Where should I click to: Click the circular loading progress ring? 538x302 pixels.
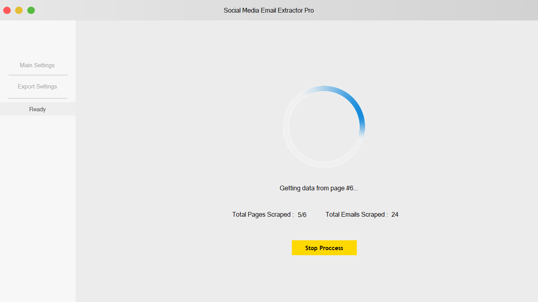[x=324, y=127]
